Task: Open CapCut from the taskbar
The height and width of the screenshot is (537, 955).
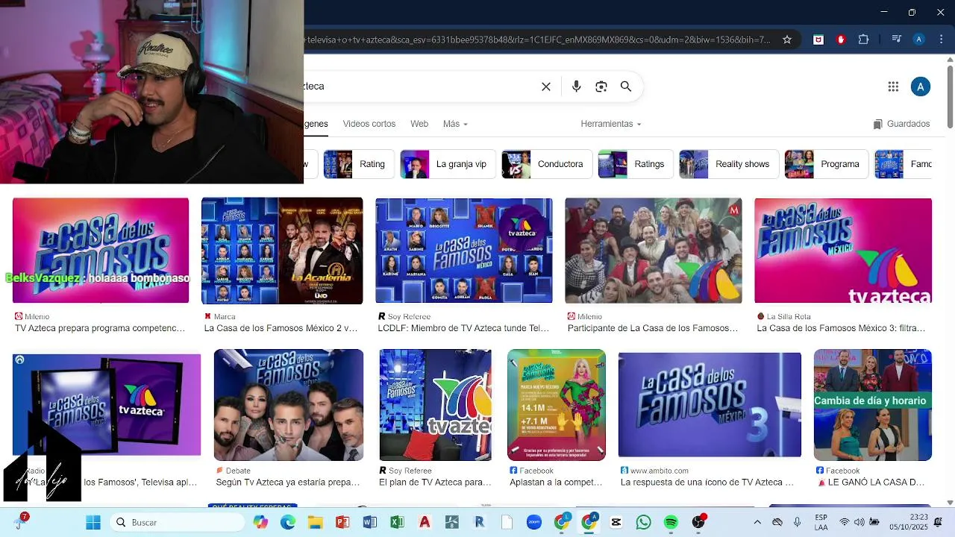Action: point(616,522)
